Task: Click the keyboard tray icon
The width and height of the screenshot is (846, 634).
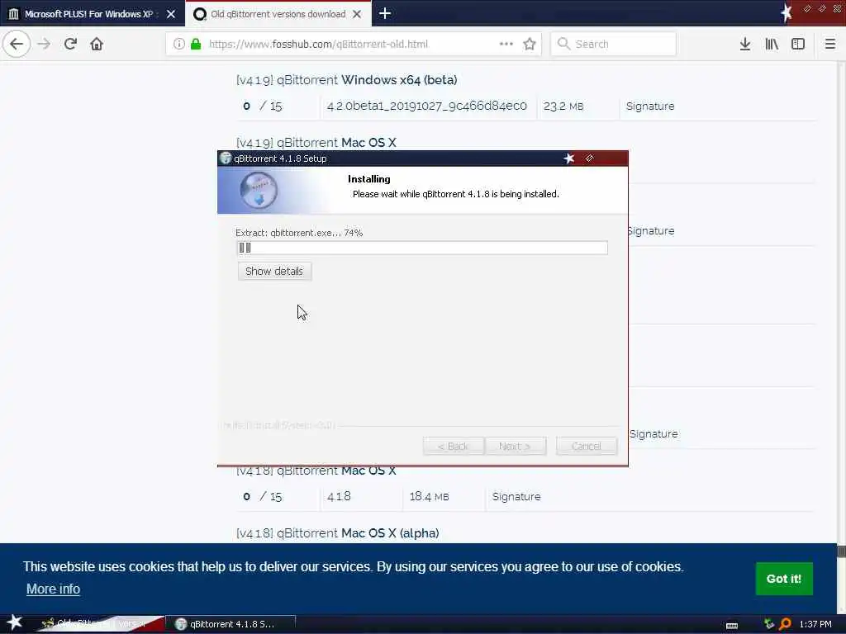Action: click(732, 625)
